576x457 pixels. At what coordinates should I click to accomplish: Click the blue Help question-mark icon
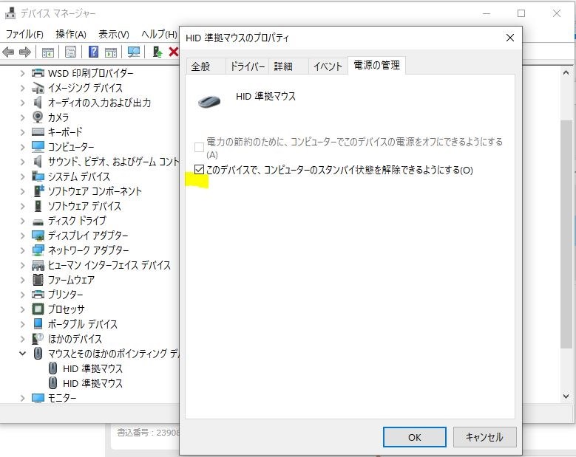click(x=93, y=52)
